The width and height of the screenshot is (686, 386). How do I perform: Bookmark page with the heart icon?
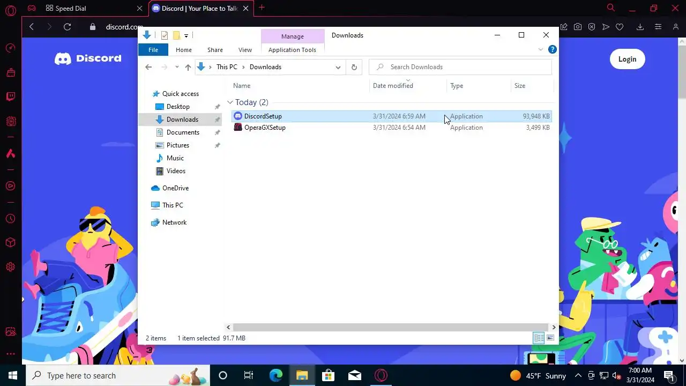[620, 27]
